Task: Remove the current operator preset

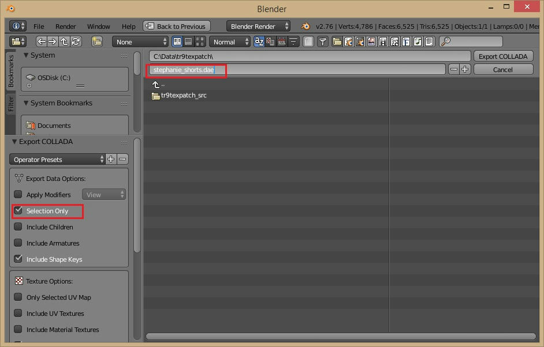Action: pos(122,159)
